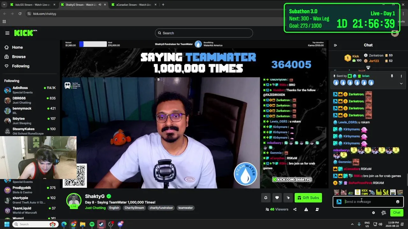Open Prodigyddk channel in sidebar
Image resolution: width=408 pixels, height=229 pixels.
point(30,190)
